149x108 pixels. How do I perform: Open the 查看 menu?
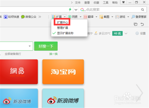[x=87, y=3]
